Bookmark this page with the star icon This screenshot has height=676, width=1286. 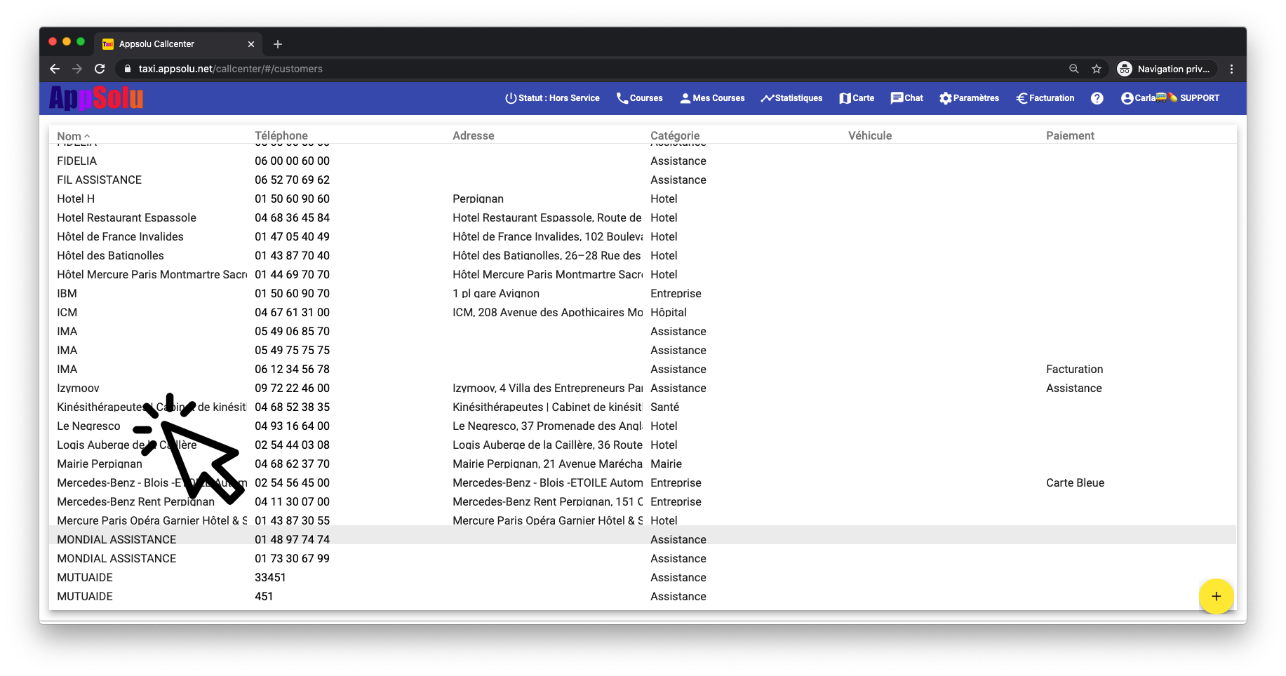coord(1097,69)
